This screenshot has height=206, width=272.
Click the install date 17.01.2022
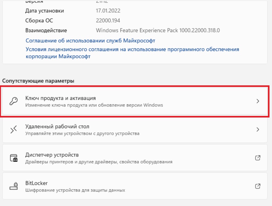[108, 11]
